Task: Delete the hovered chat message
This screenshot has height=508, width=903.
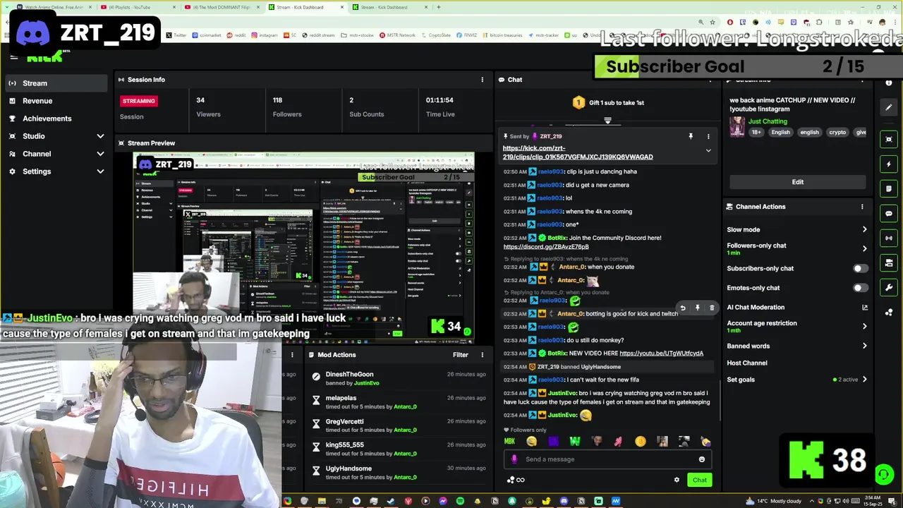Action: (712, 308)
